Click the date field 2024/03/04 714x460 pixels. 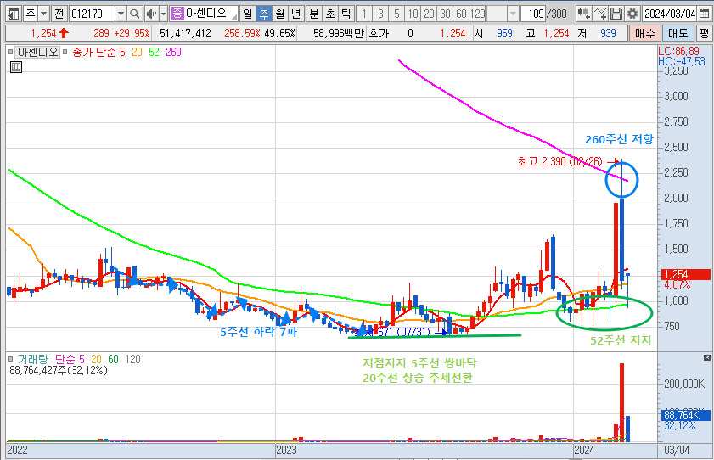click(670, 14)
